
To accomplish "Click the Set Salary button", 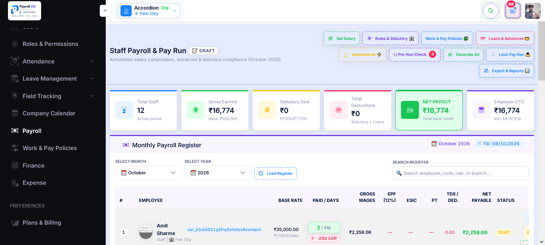I will (x=342, y=38).
